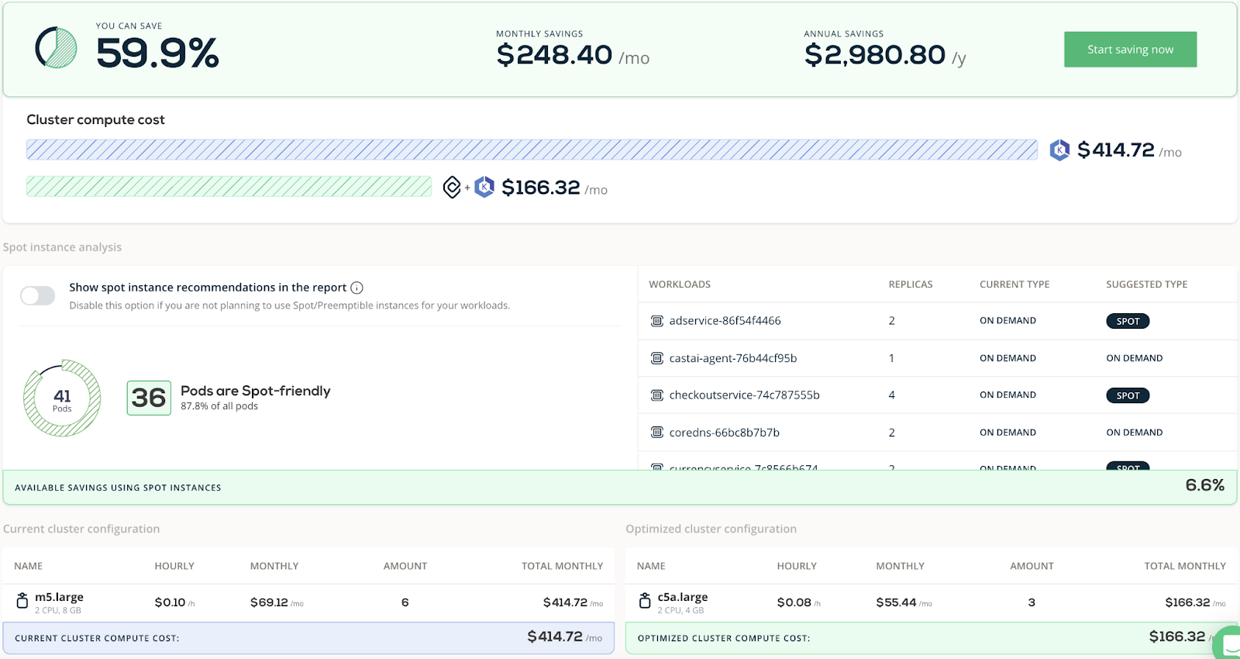The width and height of the screenshot is (1240, 659).
Task: Click the green optimized cost bar
Action: coord(229,187)
